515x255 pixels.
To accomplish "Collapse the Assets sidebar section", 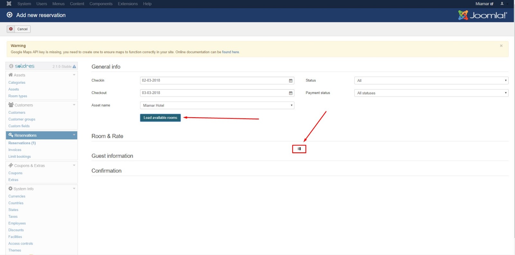I will [x=74, y=75].
